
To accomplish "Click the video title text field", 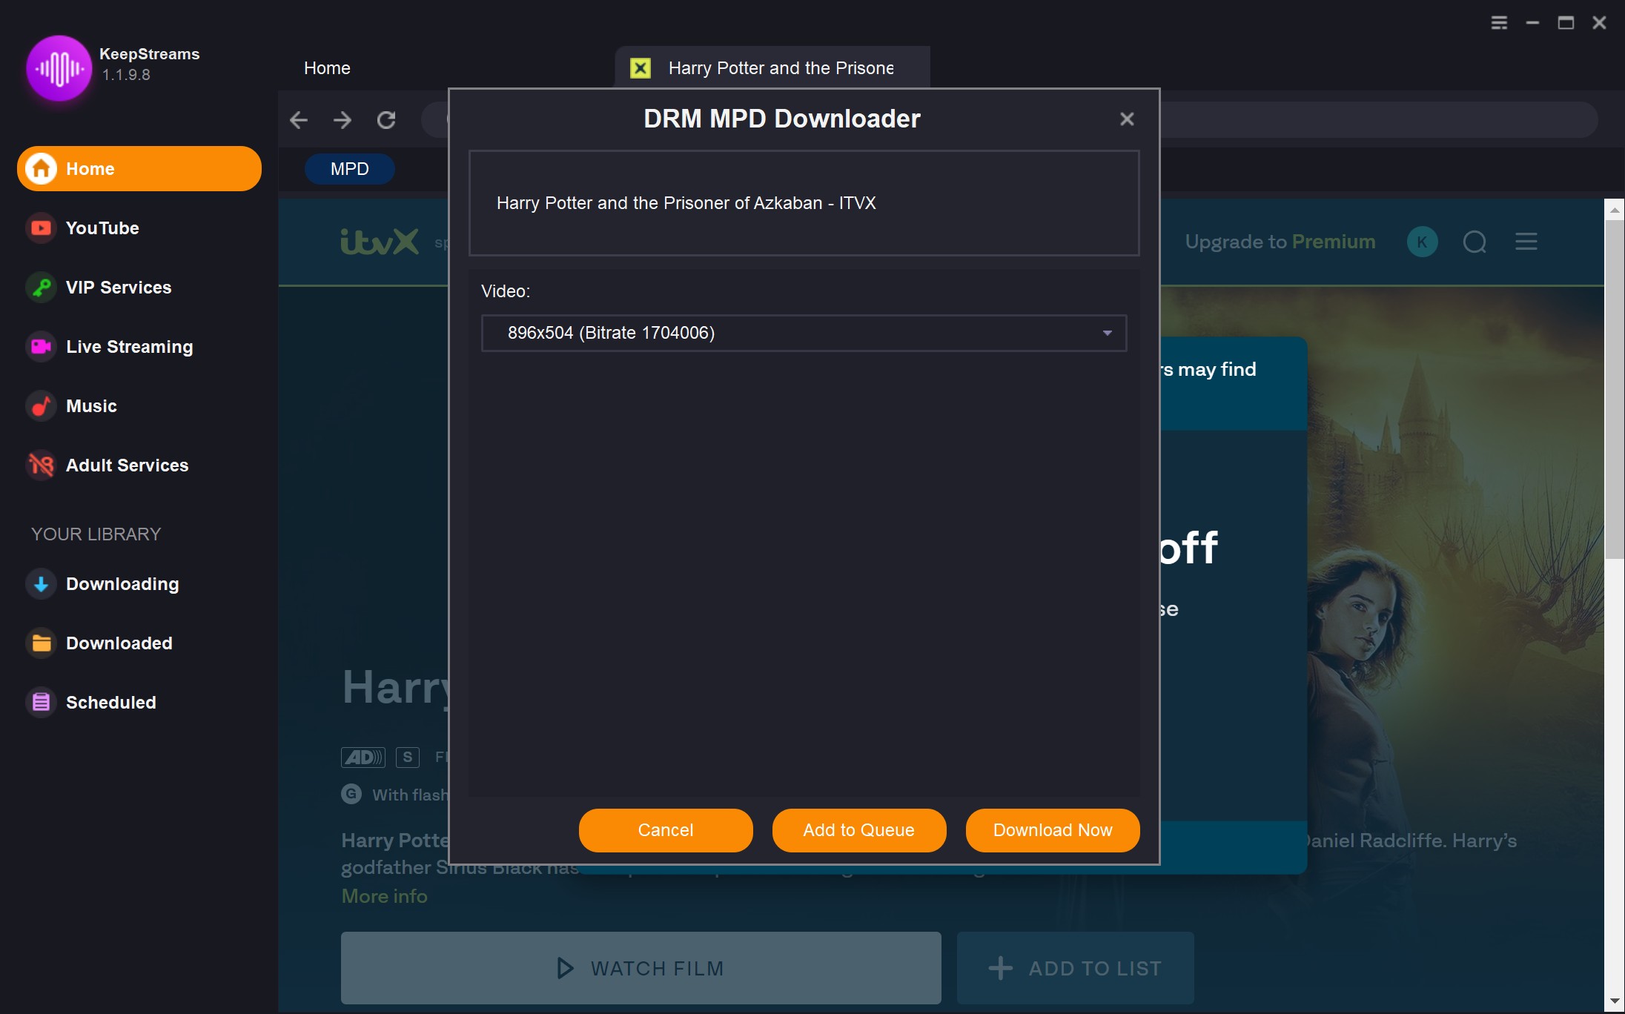I will click(x=804, y=203).
